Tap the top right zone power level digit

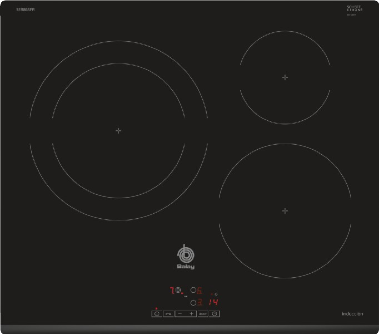[201, 290]
